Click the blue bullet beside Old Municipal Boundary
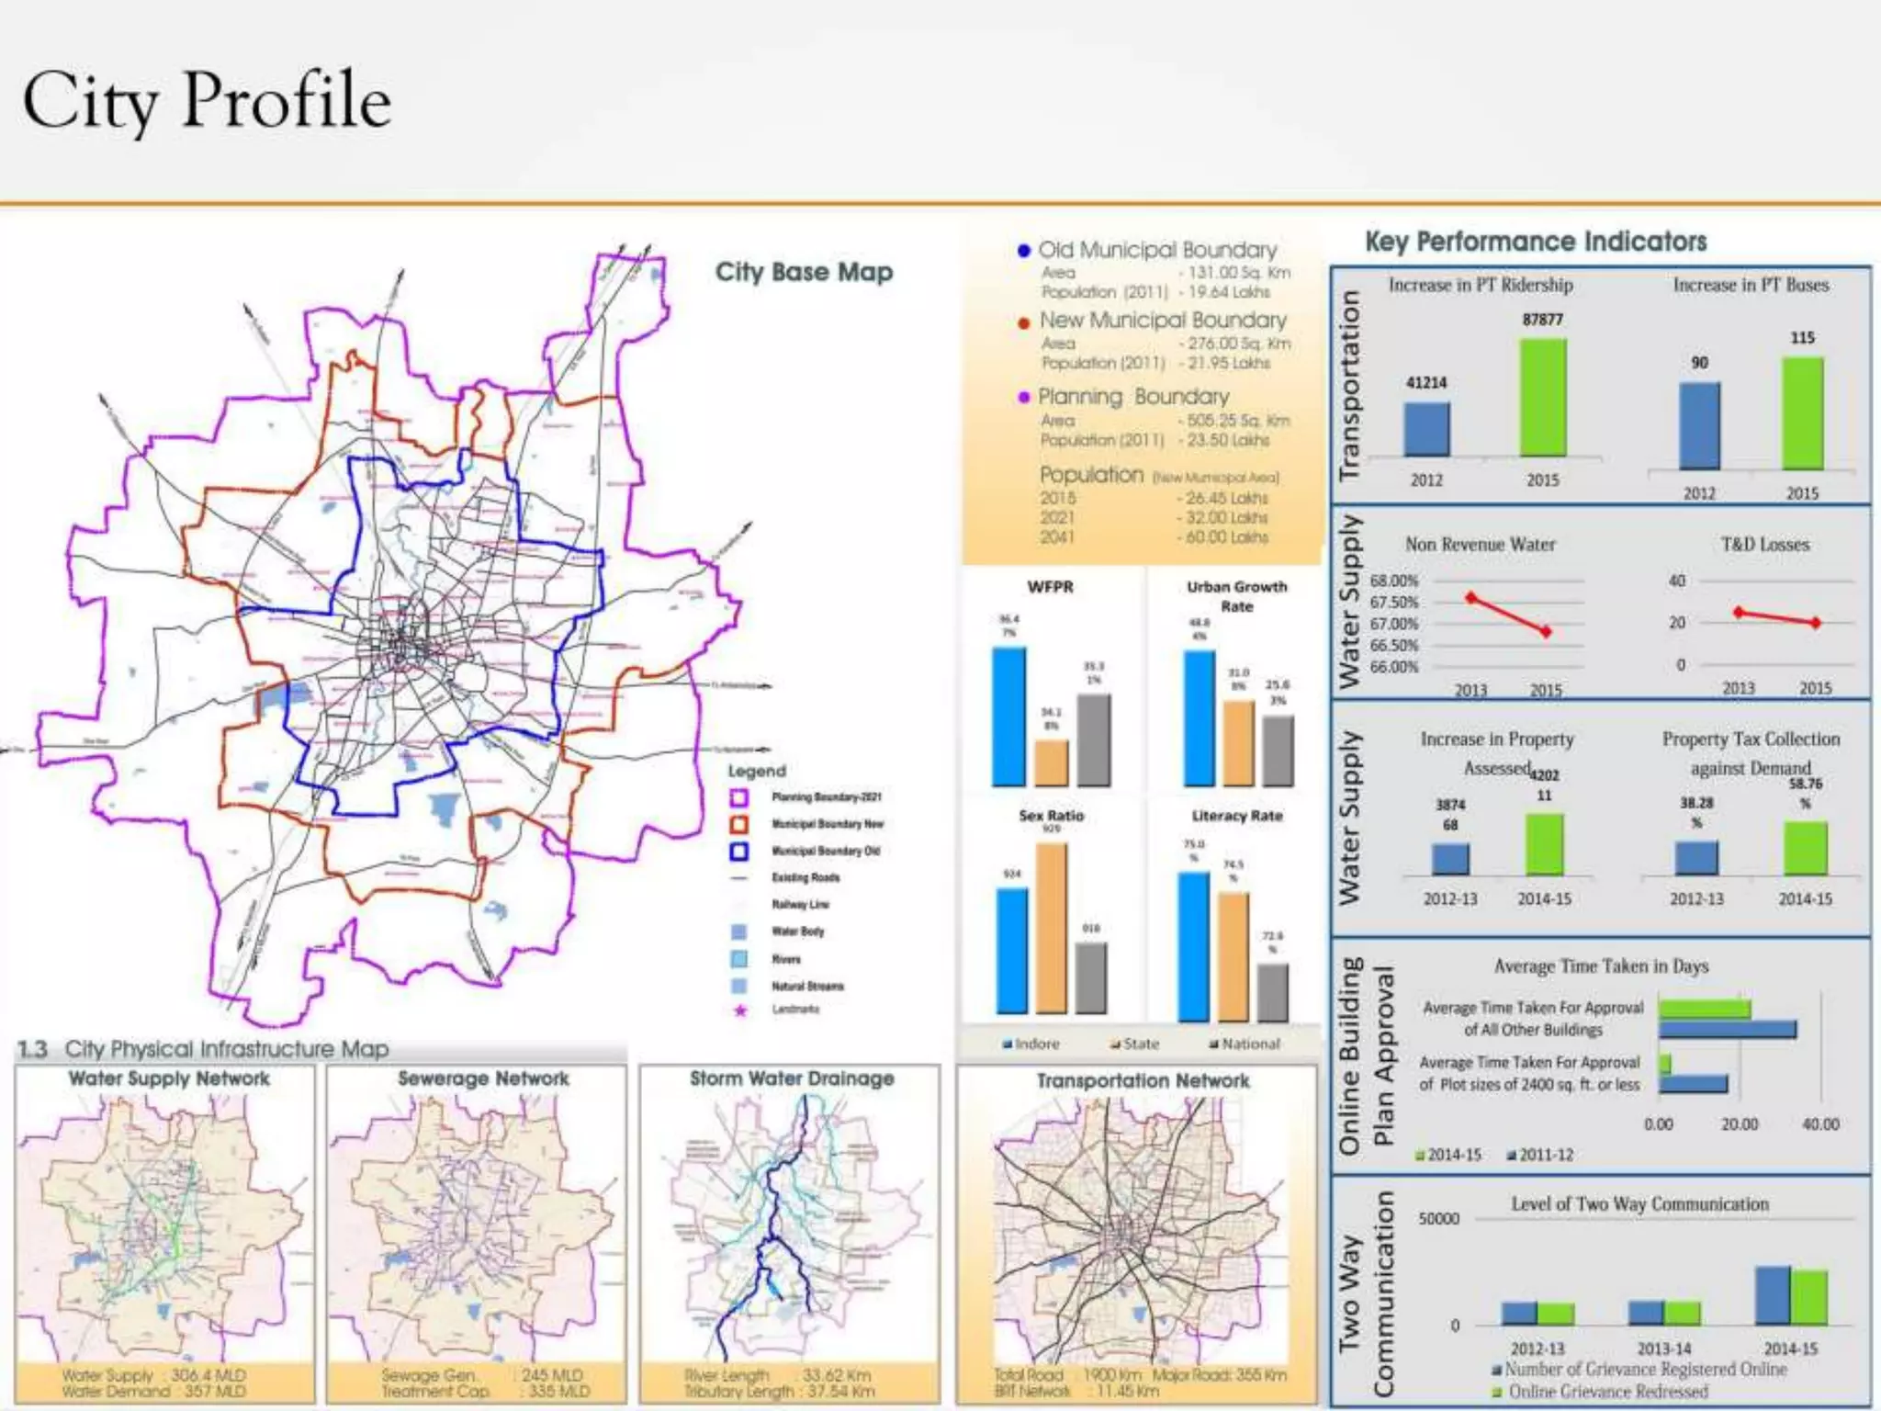 [x=1024, y=251]
